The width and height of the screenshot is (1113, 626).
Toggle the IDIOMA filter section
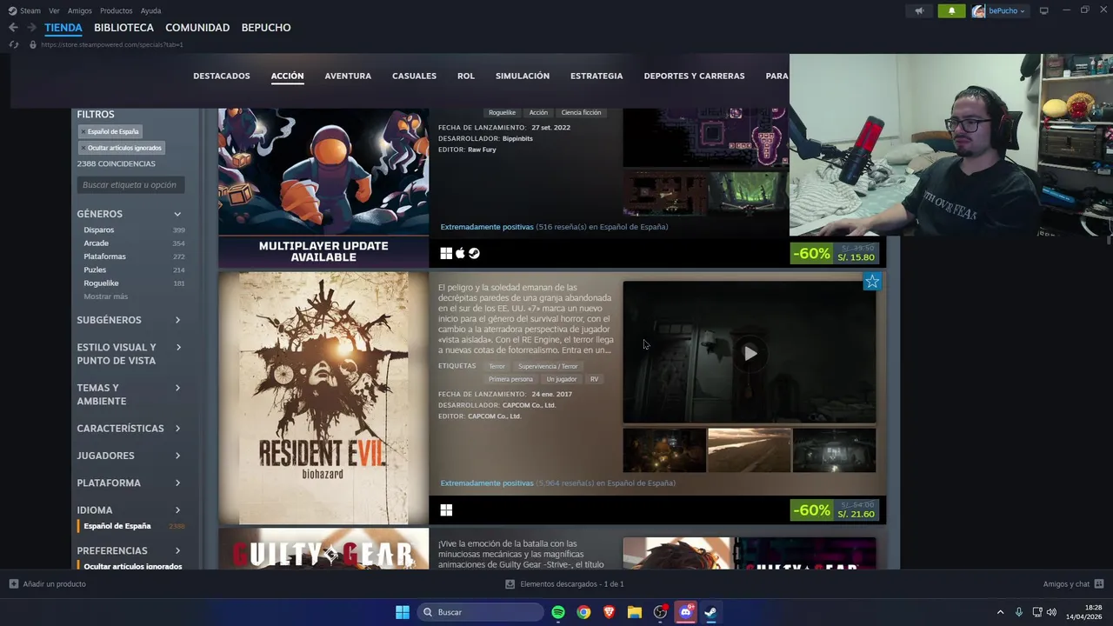pos(130,510)
